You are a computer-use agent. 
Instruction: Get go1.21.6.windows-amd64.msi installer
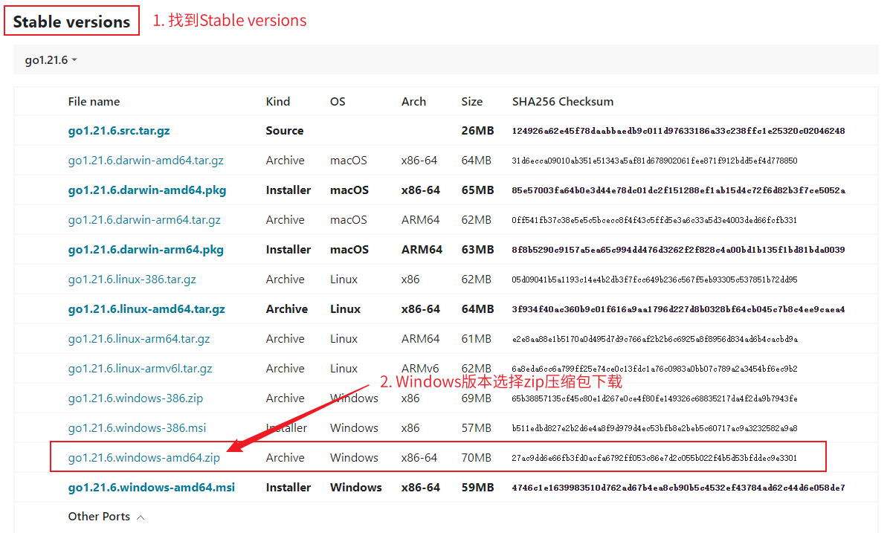[x=151, y=488]
